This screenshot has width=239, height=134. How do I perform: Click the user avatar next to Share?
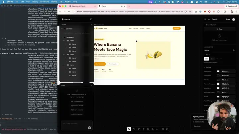coord(233,19)
